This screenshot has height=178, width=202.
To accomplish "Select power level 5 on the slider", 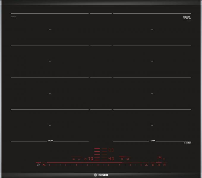I will pos(98,165).
